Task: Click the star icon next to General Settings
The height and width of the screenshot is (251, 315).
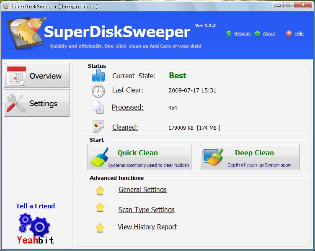Action: click(100, 190)
